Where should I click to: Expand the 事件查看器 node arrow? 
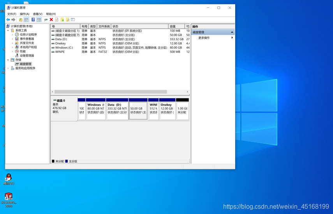tap(12, 39)
